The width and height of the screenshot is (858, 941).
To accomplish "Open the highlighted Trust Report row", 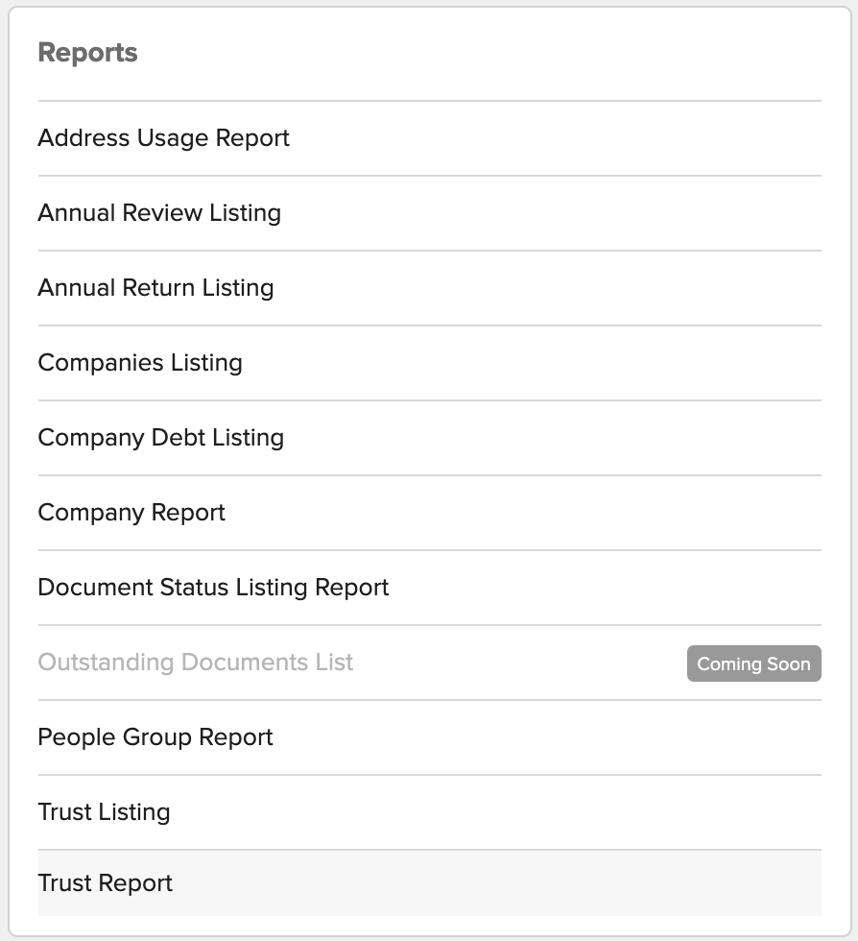I will click(430, 883).
